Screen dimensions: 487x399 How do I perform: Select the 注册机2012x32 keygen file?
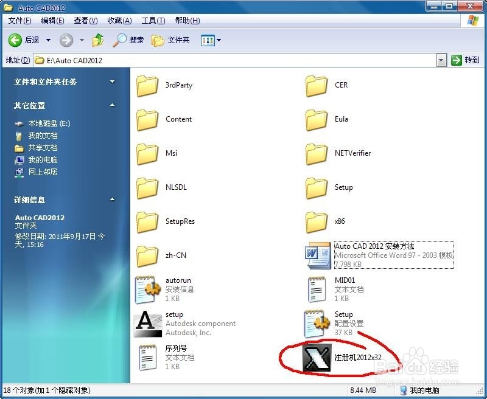[x=342, y=358]
